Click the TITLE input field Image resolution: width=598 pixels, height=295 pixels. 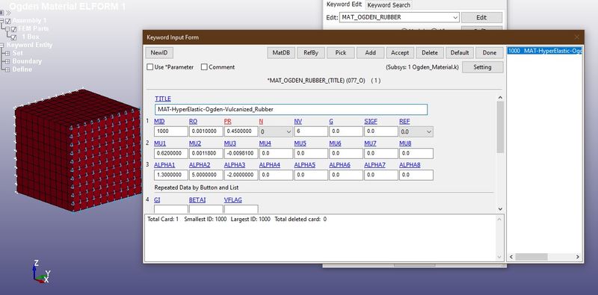click(x=291, y=109)
